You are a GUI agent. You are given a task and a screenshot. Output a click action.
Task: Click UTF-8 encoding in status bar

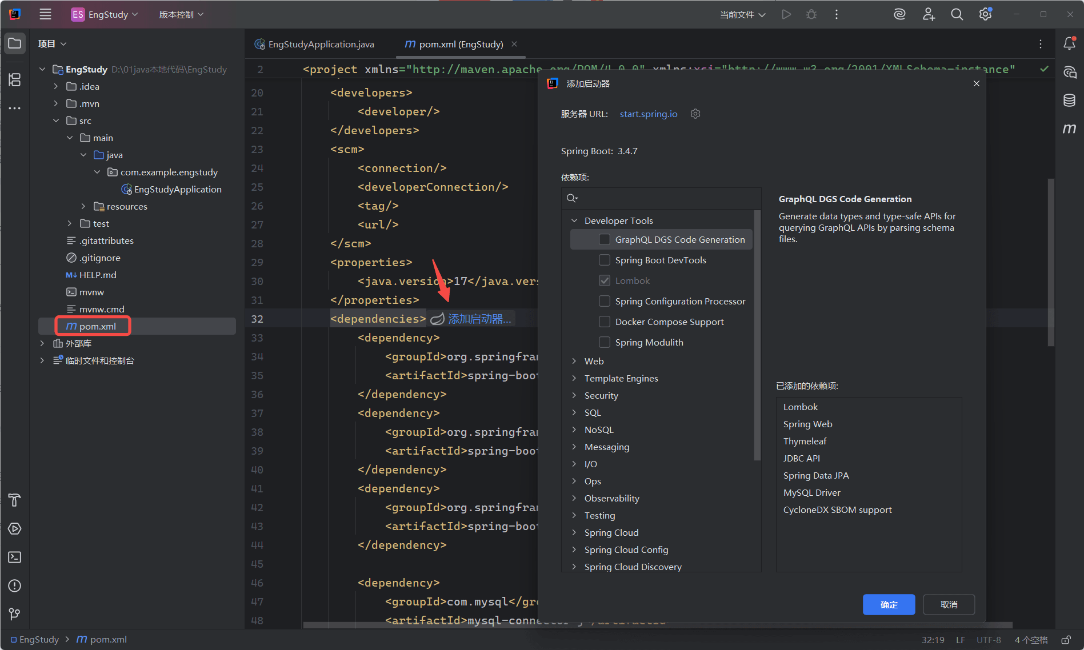click(x=988, y=640)
